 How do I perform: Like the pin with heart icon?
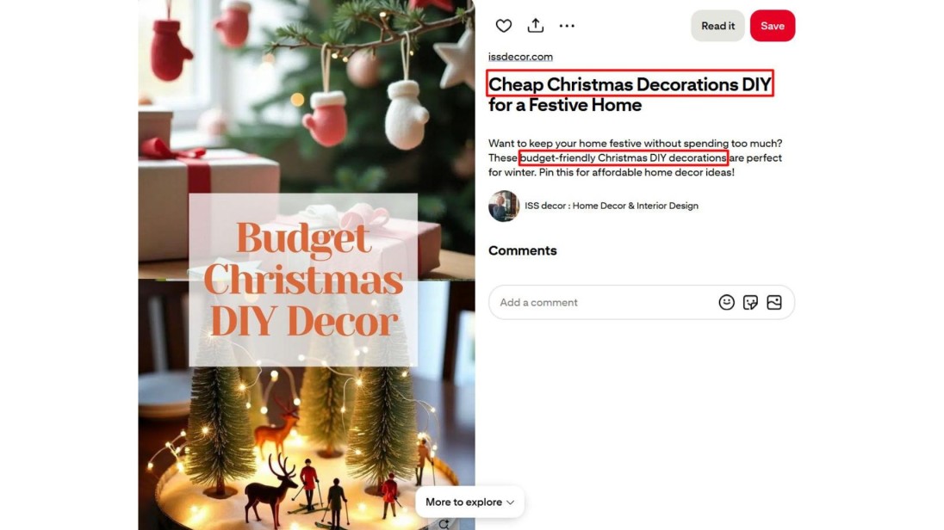[x=503, y=26]
